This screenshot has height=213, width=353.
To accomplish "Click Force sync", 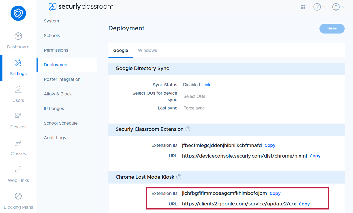I will (x=194, y=108).
